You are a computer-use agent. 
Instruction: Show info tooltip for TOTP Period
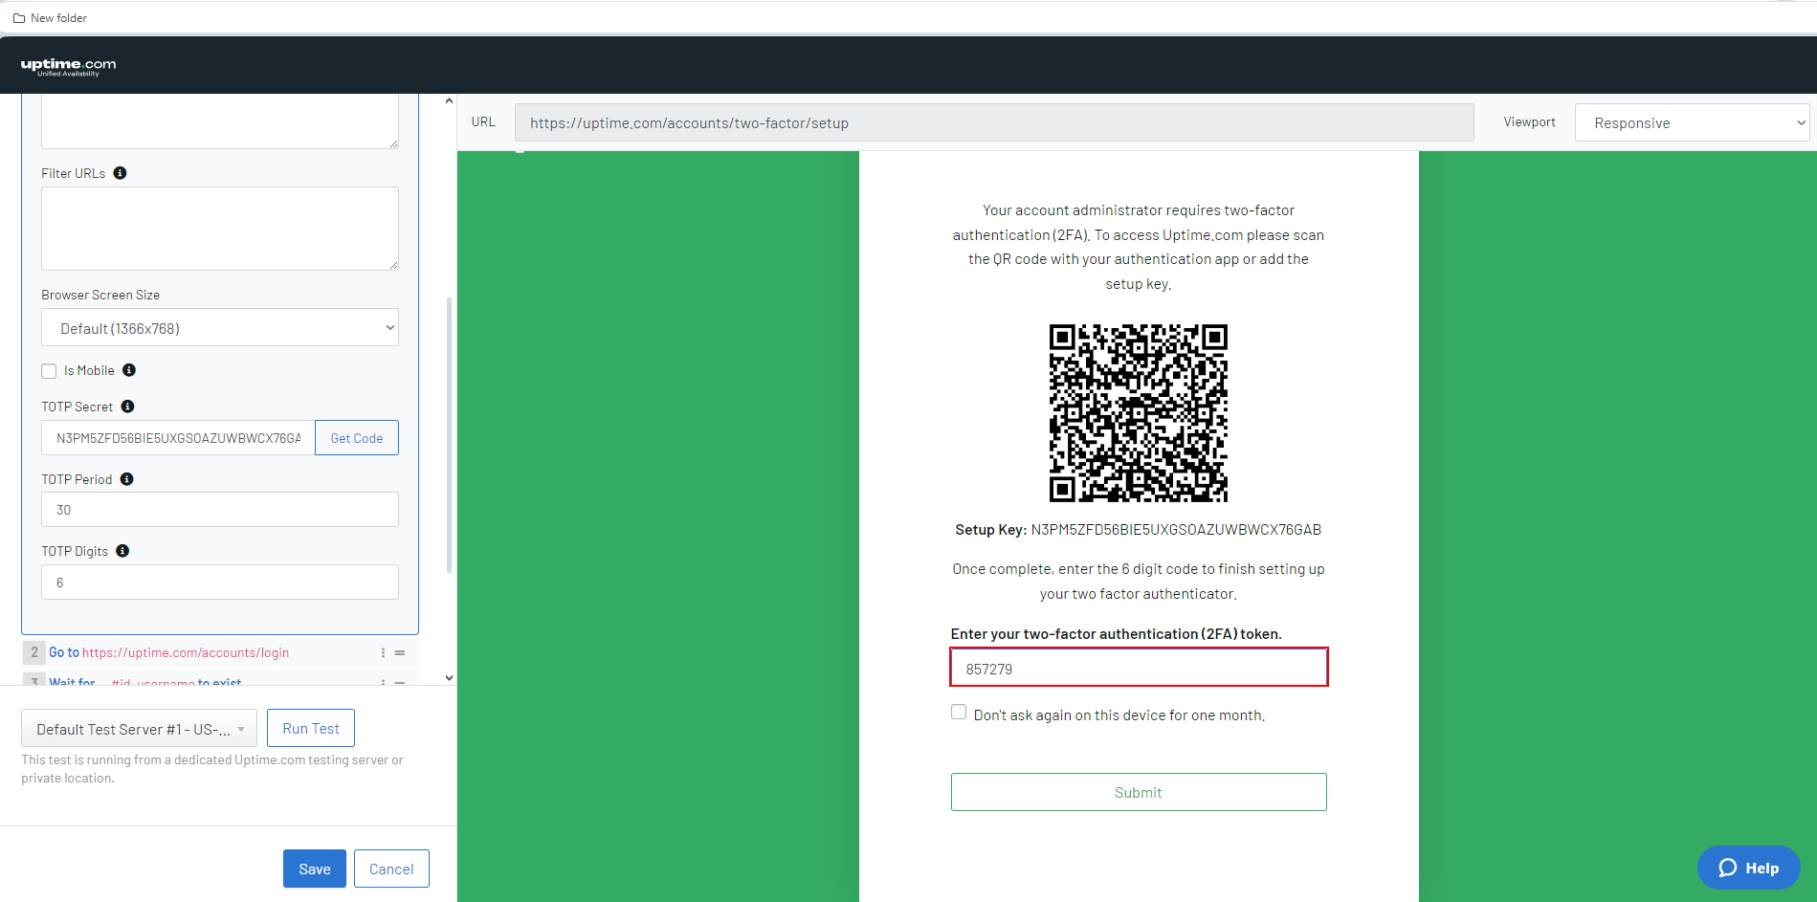pyautogui.click(x=126, y=479)
